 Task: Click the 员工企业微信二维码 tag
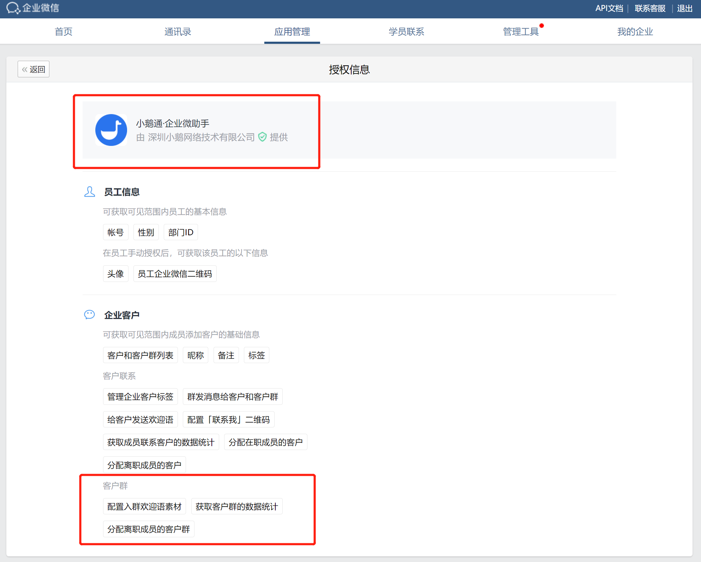175,273
